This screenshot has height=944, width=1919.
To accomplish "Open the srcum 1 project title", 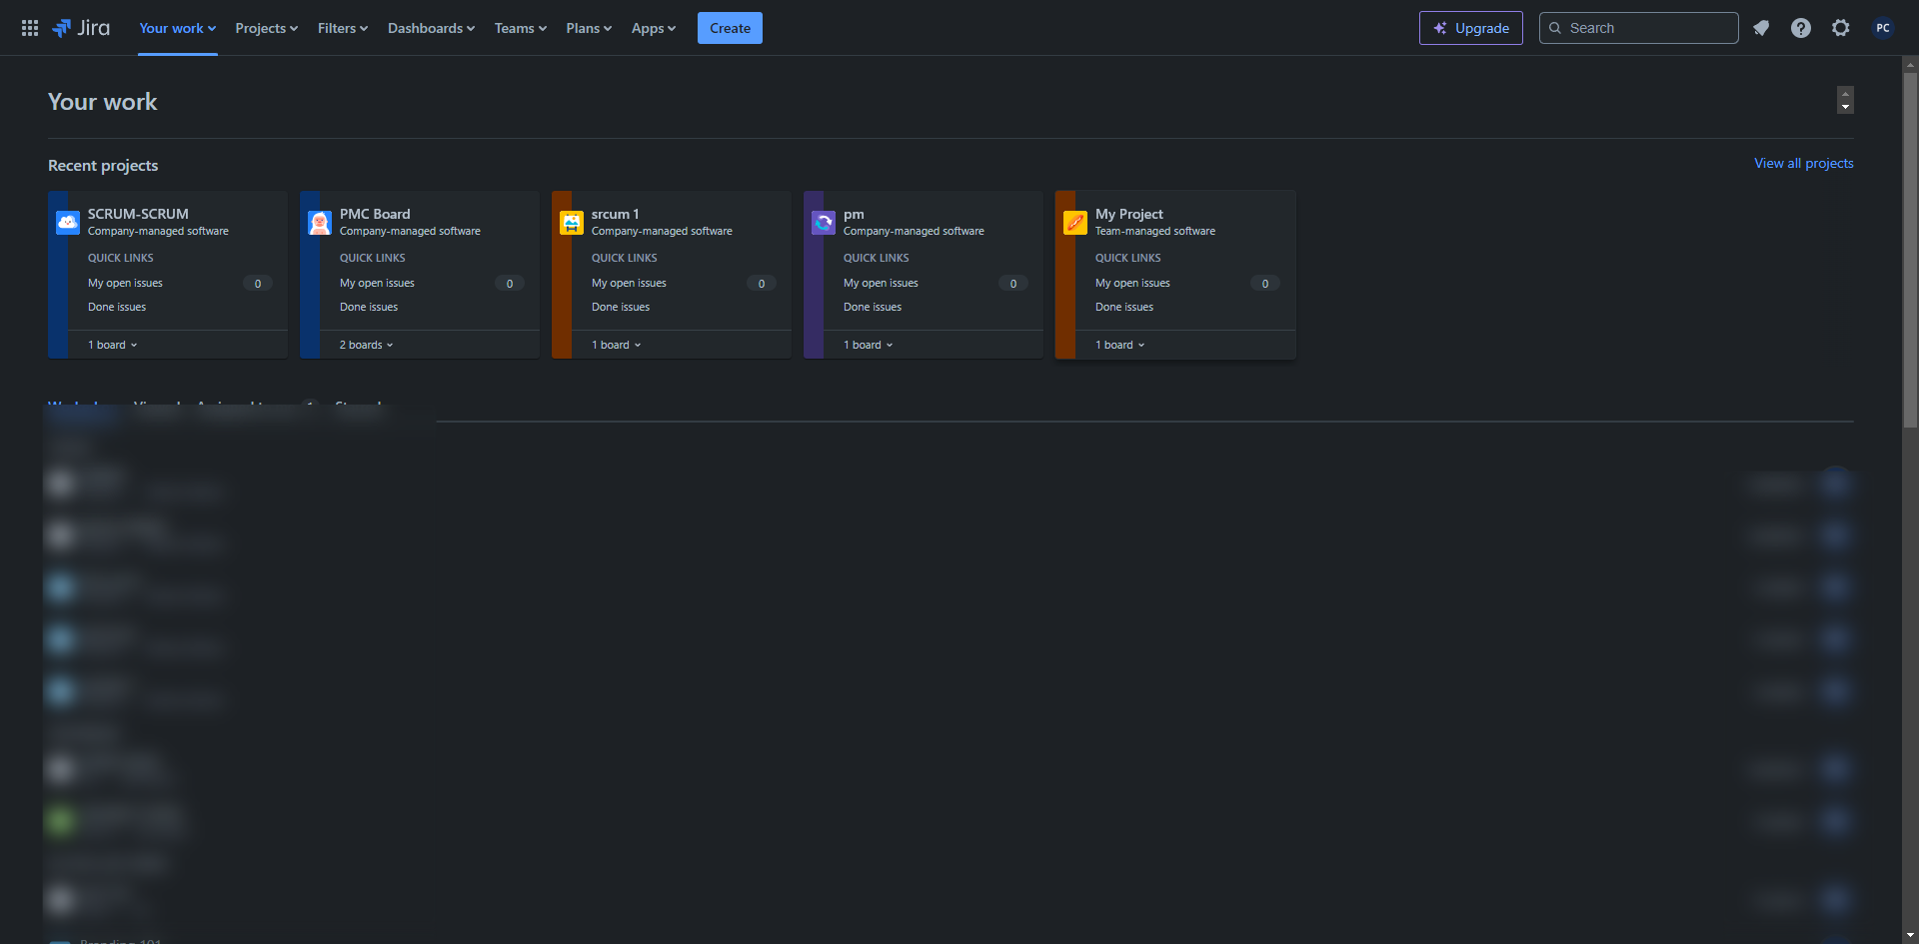I will tap(615, 214).
